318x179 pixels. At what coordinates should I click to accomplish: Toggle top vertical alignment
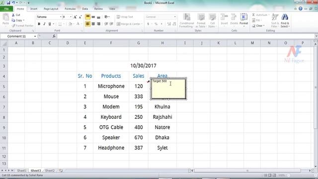[87, 17]
